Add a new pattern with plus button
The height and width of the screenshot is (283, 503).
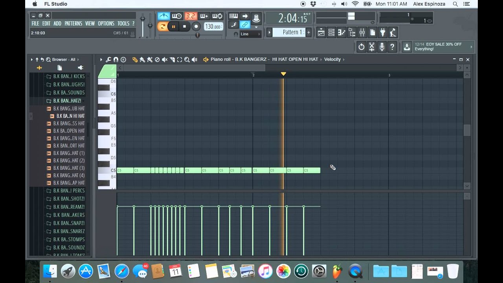[309, 32]
